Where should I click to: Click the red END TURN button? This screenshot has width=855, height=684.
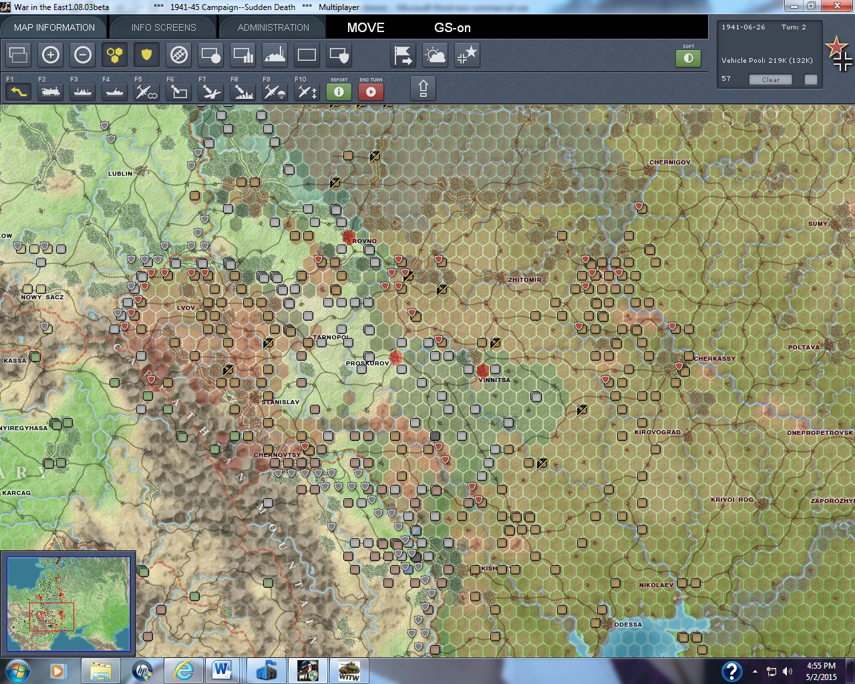pyautogui.click(x=371, y=92)
